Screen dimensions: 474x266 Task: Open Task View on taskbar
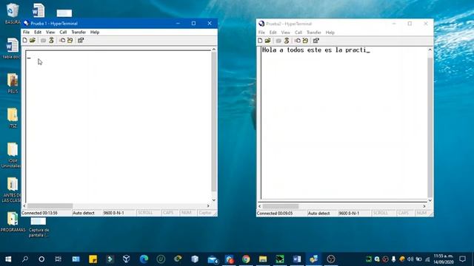58,259
